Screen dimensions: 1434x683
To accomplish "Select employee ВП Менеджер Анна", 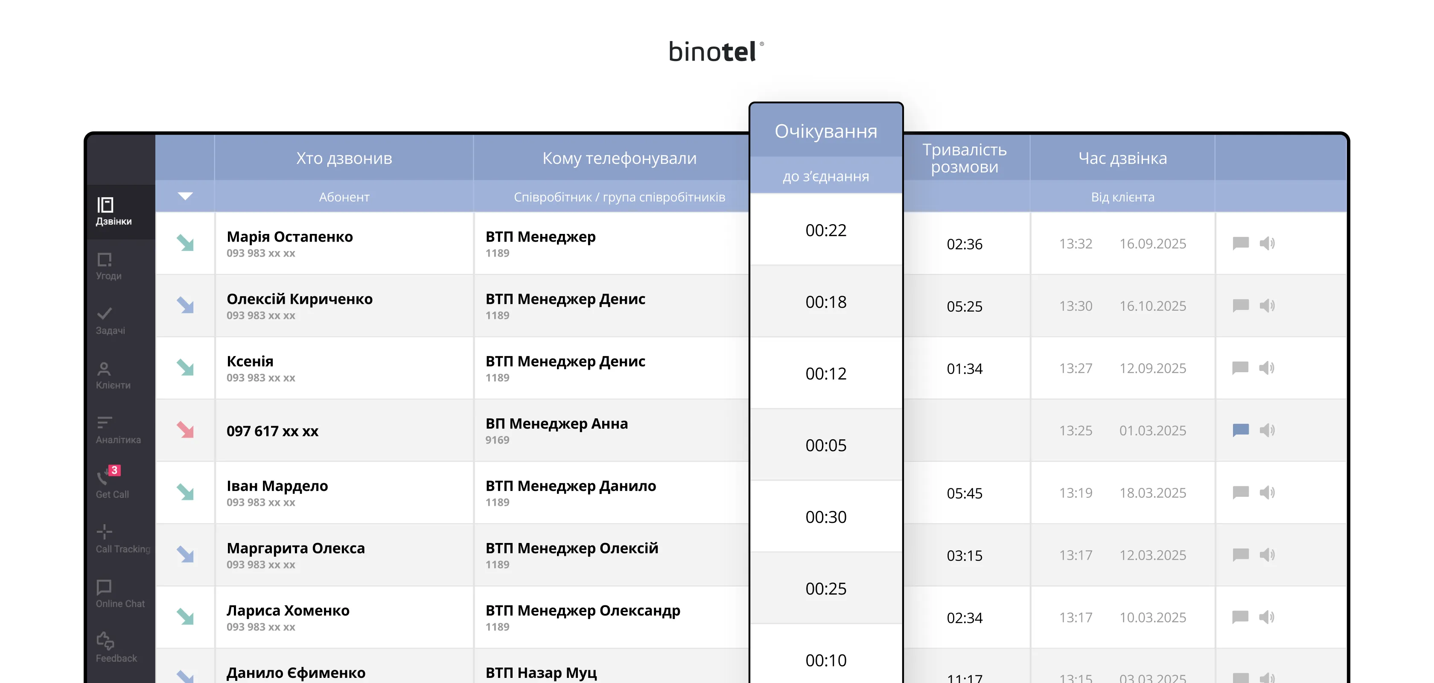I will (557, 424).
